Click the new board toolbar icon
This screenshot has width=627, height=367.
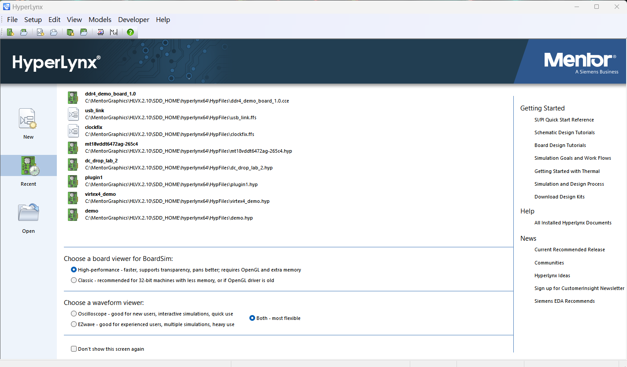(11, 32)
